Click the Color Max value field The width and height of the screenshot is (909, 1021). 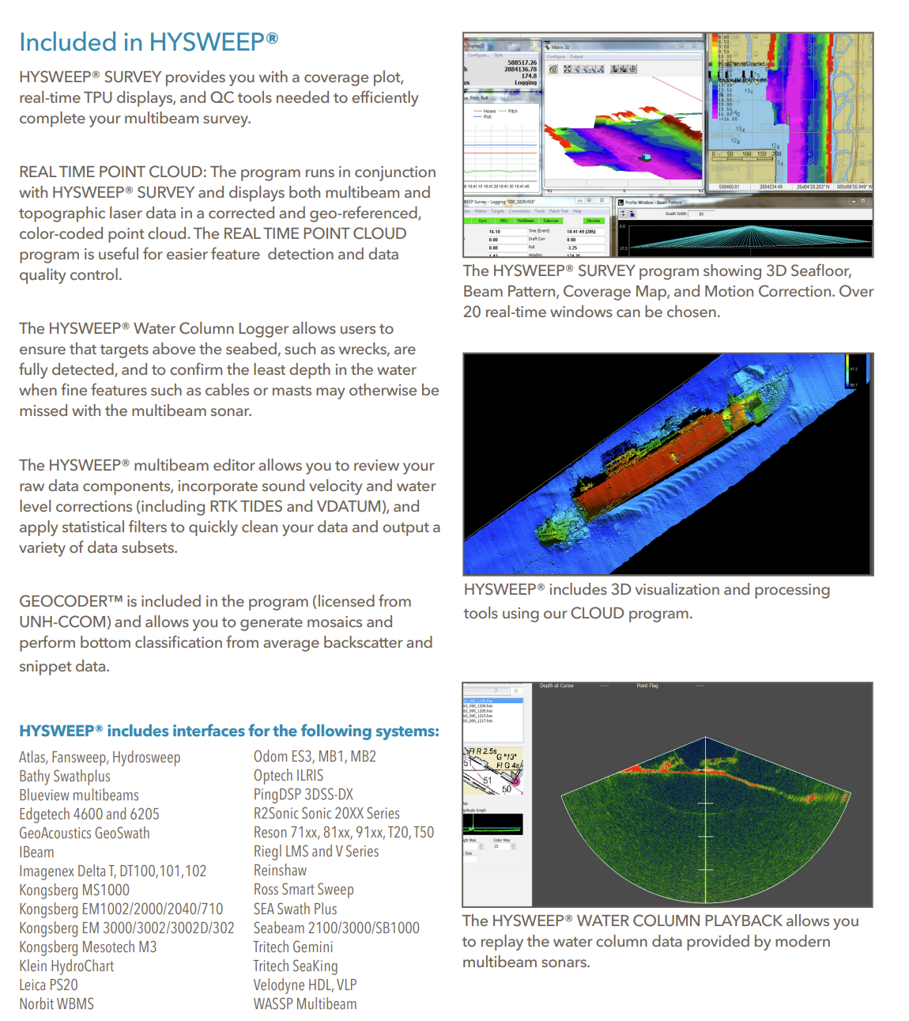click(502, 846)
